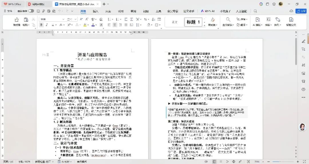Click the Undo arrow icon
Screen dimensions: 309x164
point(60,11)
